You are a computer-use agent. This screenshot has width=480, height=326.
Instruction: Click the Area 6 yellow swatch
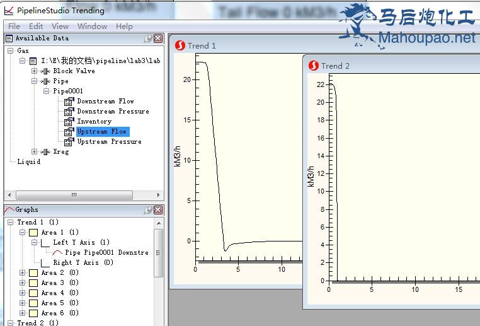[33, 313]
